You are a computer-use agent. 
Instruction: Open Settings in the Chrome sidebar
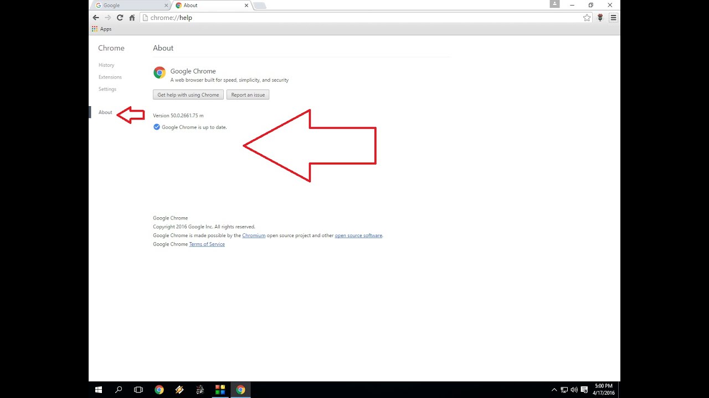(107, 89)
